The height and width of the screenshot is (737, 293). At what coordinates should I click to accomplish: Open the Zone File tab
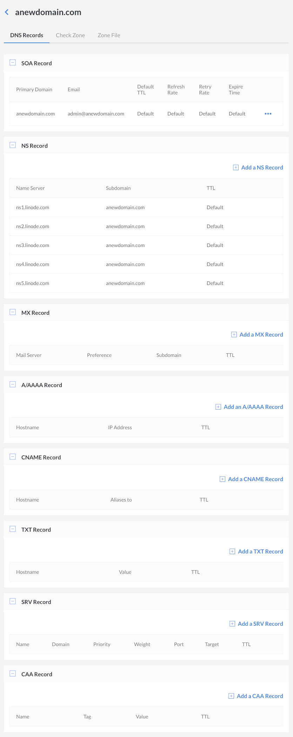[x=109, y=35]
